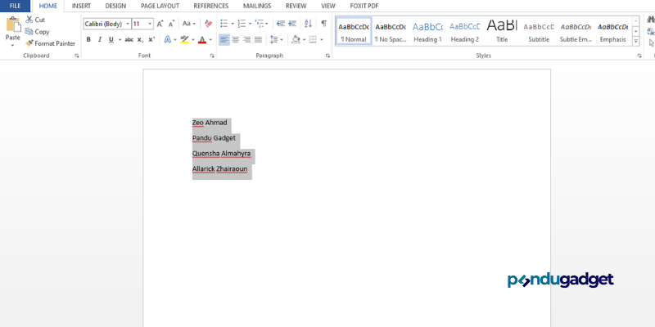Expand font color options arrow
Viewport: 655px width, 327px height.
(210, 39)
